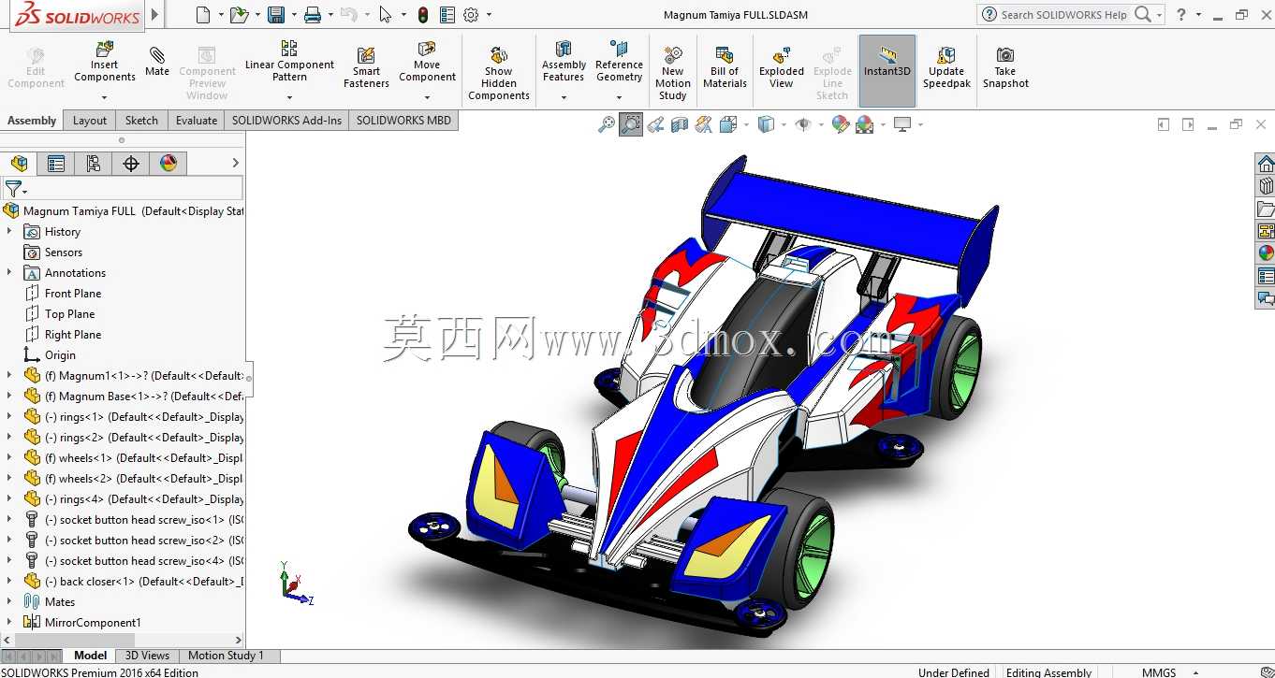Switch to SOLIDWORKS MBD tab

click(403, 121)
